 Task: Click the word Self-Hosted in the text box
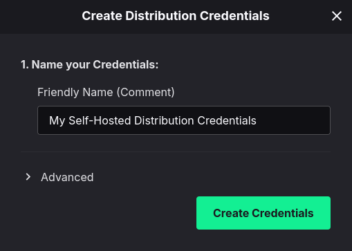[x=100, y=120]
